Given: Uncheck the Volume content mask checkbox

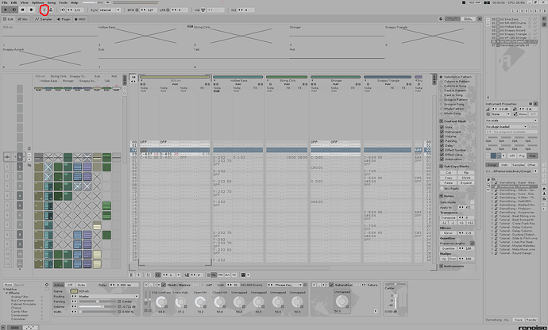Looking at the screenshot, I should tap(442, 136).
